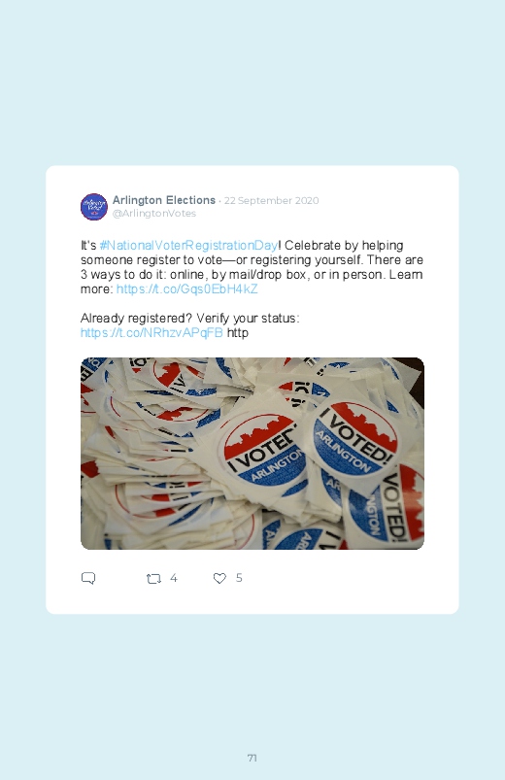Open the @ArlingtonVotes handle
505x780 pixels.
coord(154,214)
